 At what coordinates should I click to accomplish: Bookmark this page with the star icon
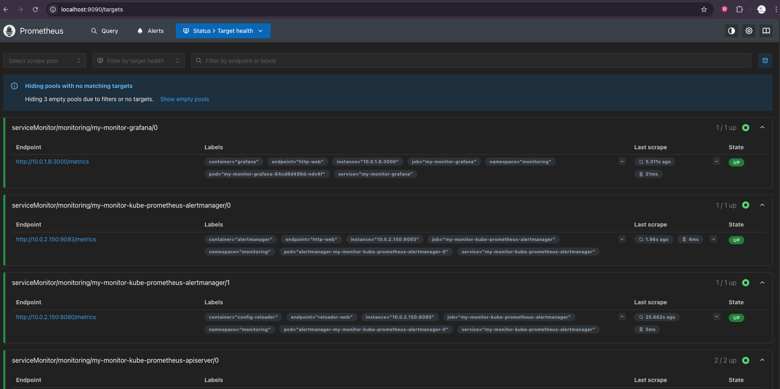tap(704, 9)
